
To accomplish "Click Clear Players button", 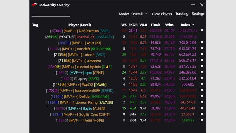I will (162, 14).
